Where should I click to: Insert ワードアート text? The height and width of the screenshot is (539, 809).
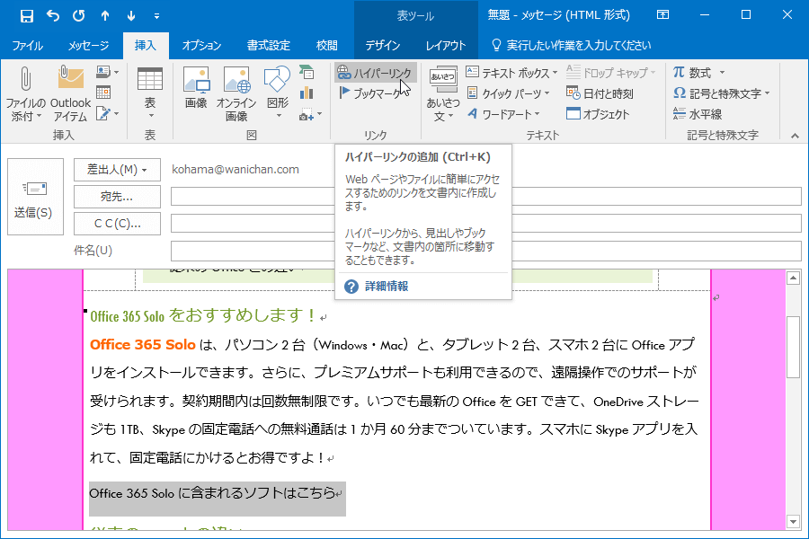(x=503, y=114)
